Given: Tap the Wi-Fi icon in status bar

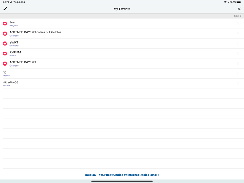Looking at the screenshot, I should pos(225,2).
